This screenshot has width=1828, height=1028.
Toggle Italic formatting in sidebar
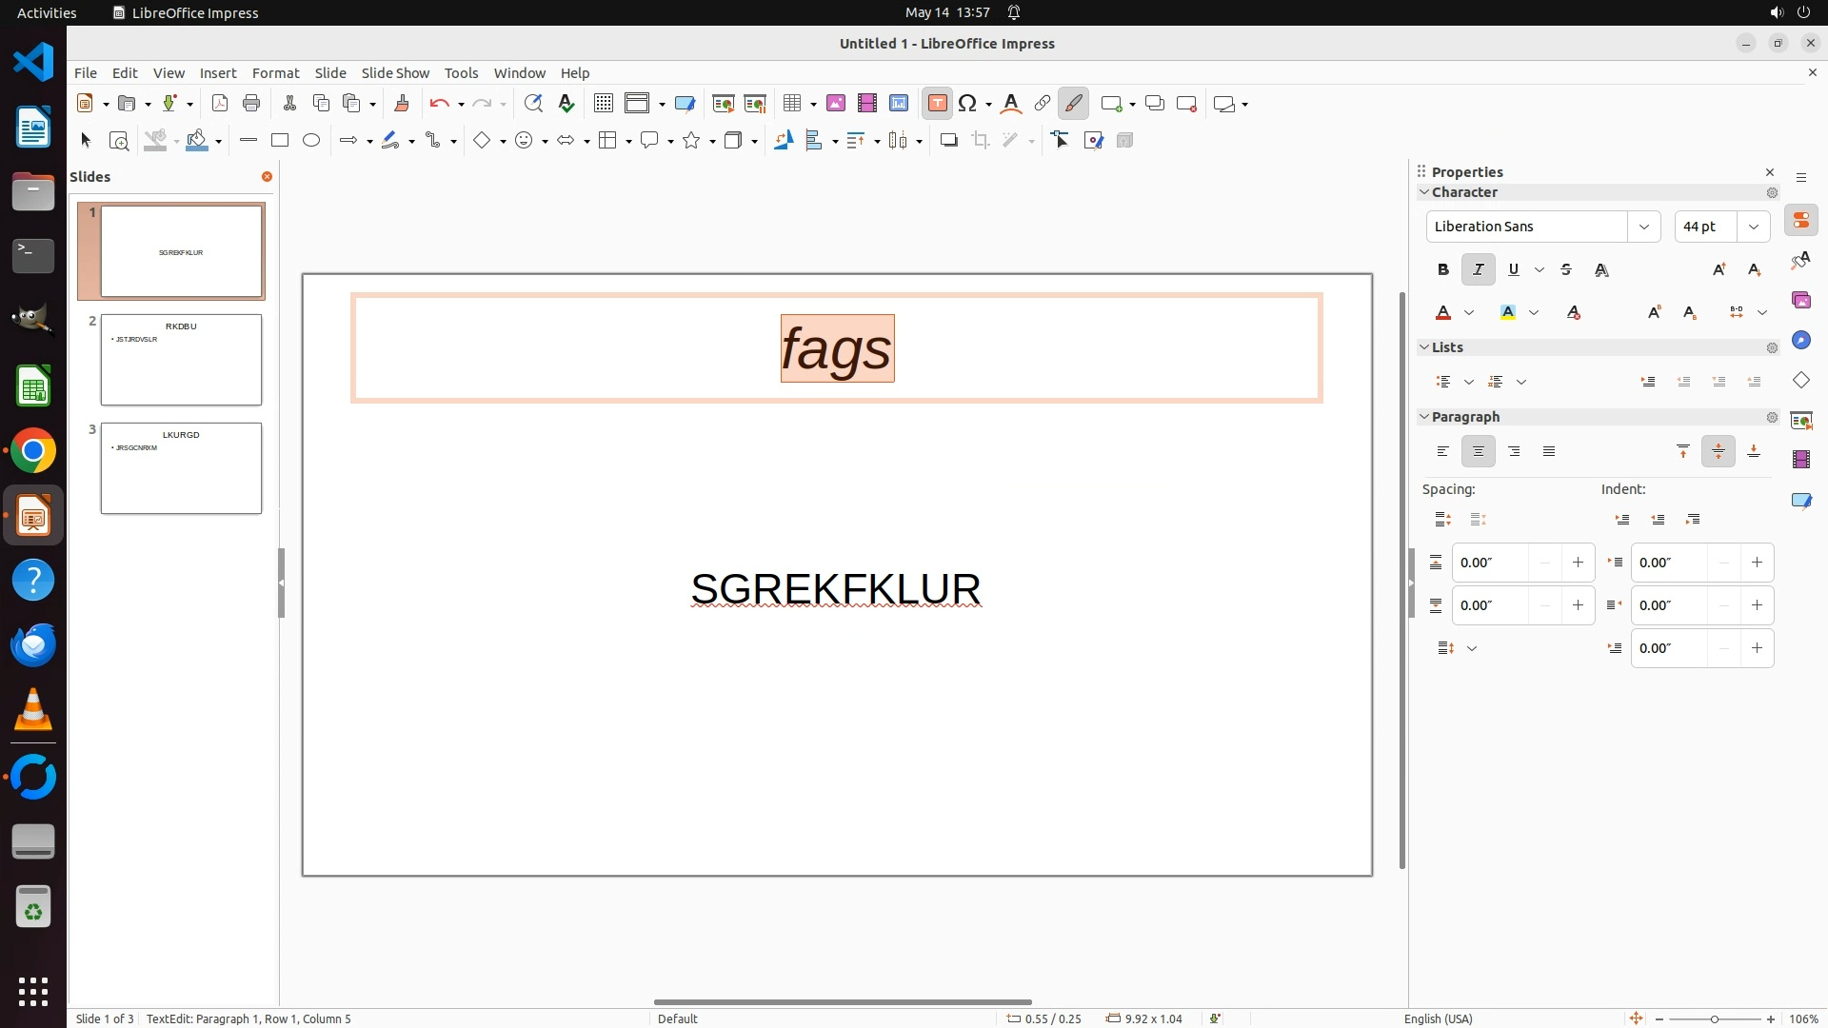pyautogui.click(x=1478, y=270)
